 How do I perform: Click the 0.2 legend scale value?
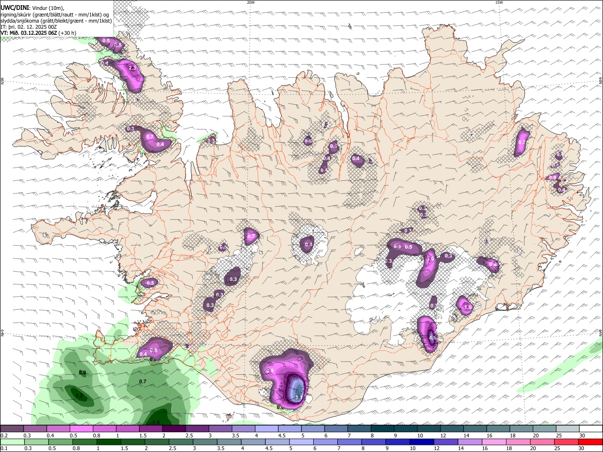tap(4, 436)
